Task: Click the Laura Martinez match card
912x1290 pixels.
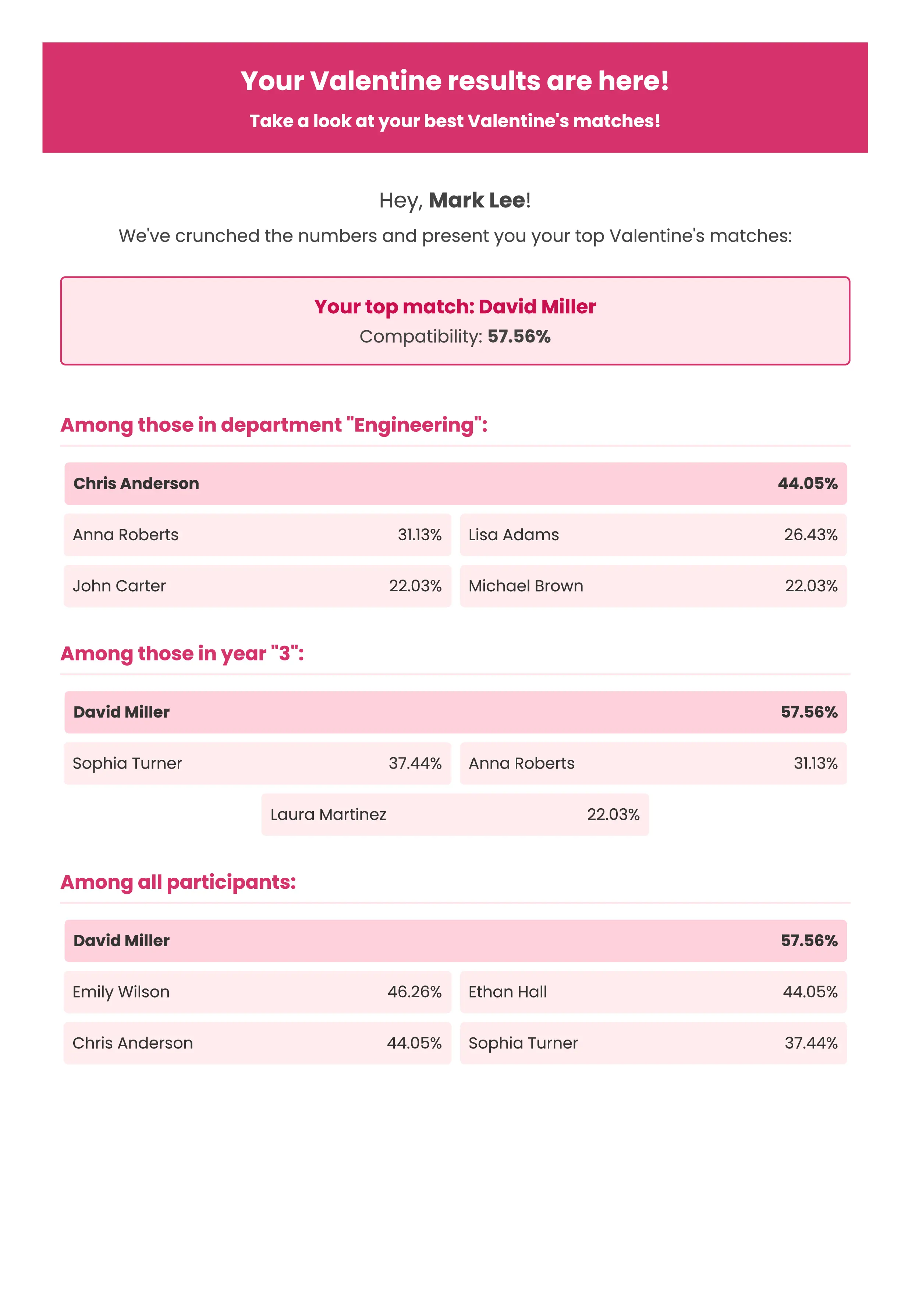Action: [455, 814]
